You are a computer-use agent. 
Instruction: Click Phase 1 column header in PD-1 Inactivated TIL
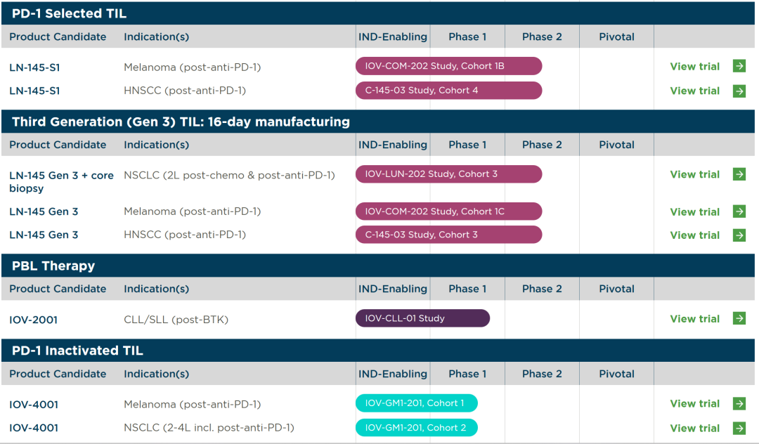pos(467,374)
